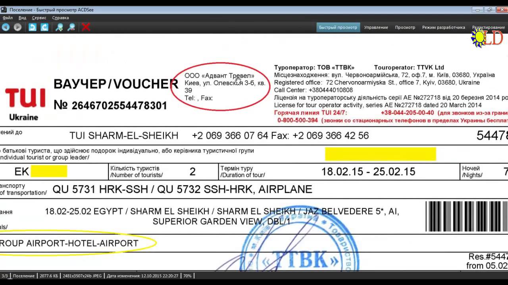Click the 2481x3507x24b JPEG status entry
Image resolution: width=508 pixels, height=285 pixels.
[83, 276]
